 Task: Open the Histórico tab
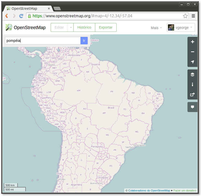pos(84,27)
